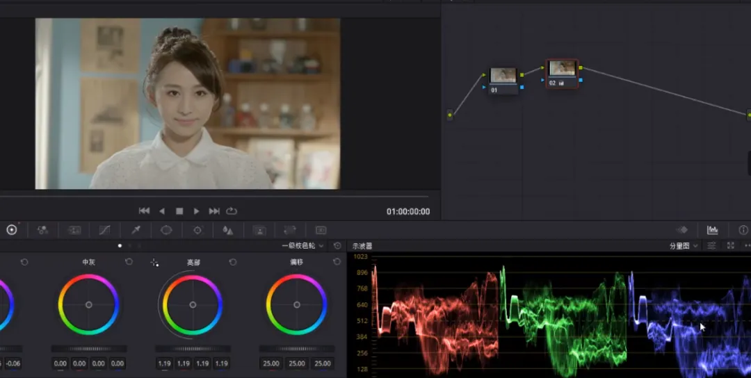Viewport: 751px width, 378px height.
Task: Open the Color Wheels palette
Action: pos(12,230)
